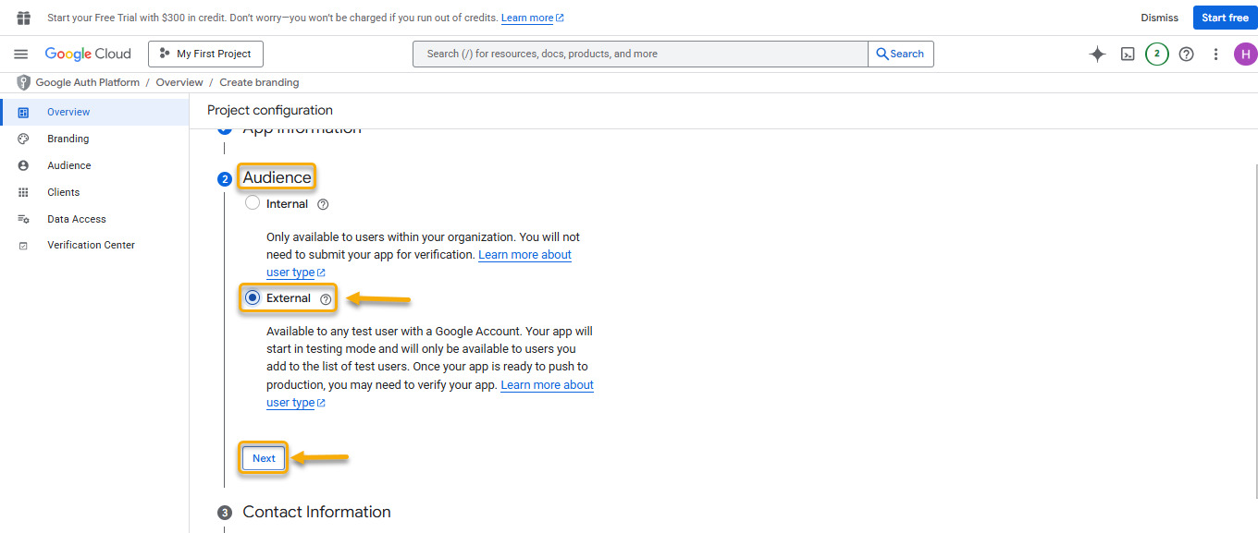1258x533 pixels.
Task: Click the user account avatar H
Action: coord(1245,55)
